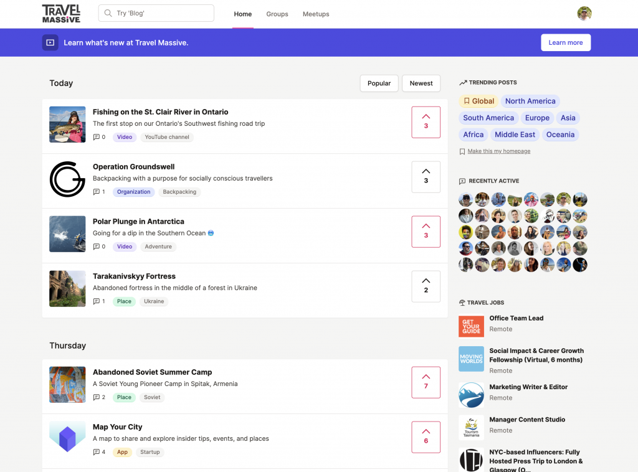Click the Learn more button

point(566,42)
